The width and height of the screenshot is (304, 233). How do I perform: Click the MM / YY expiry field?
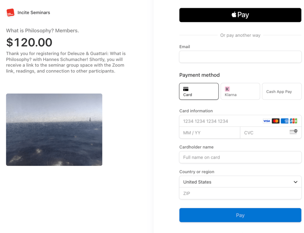click(x=209, y=133)
